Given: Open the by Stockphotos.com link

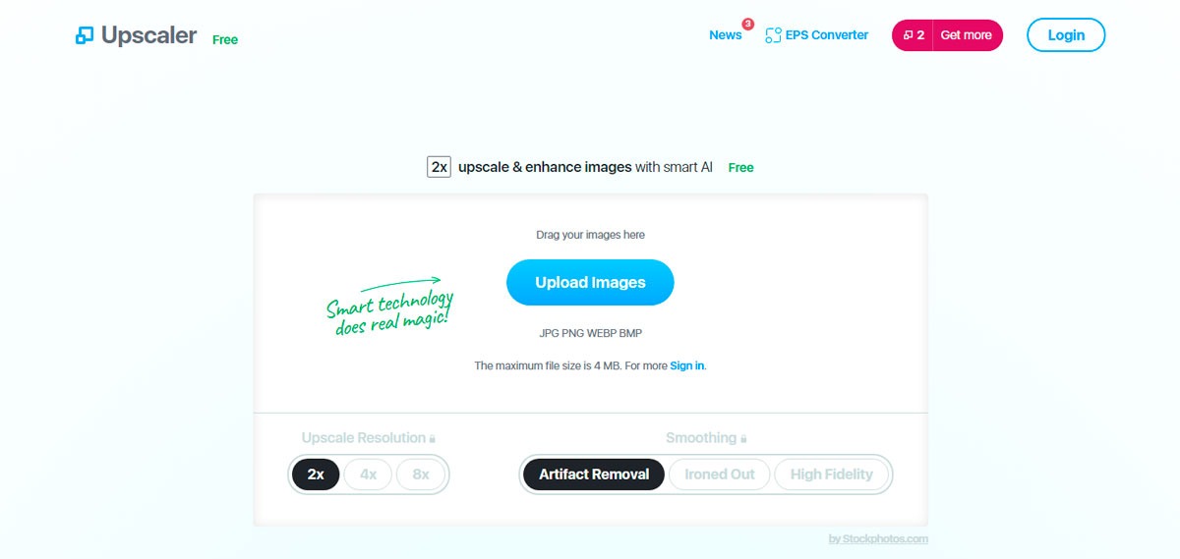Looking at the screenshot, I should 878,538.
